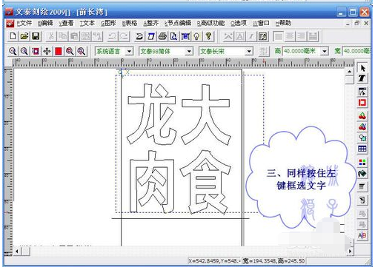Click the slanted page icon beside the printer
The width and height of the screenshot is (375, 267).
click(x=151, y=36)
